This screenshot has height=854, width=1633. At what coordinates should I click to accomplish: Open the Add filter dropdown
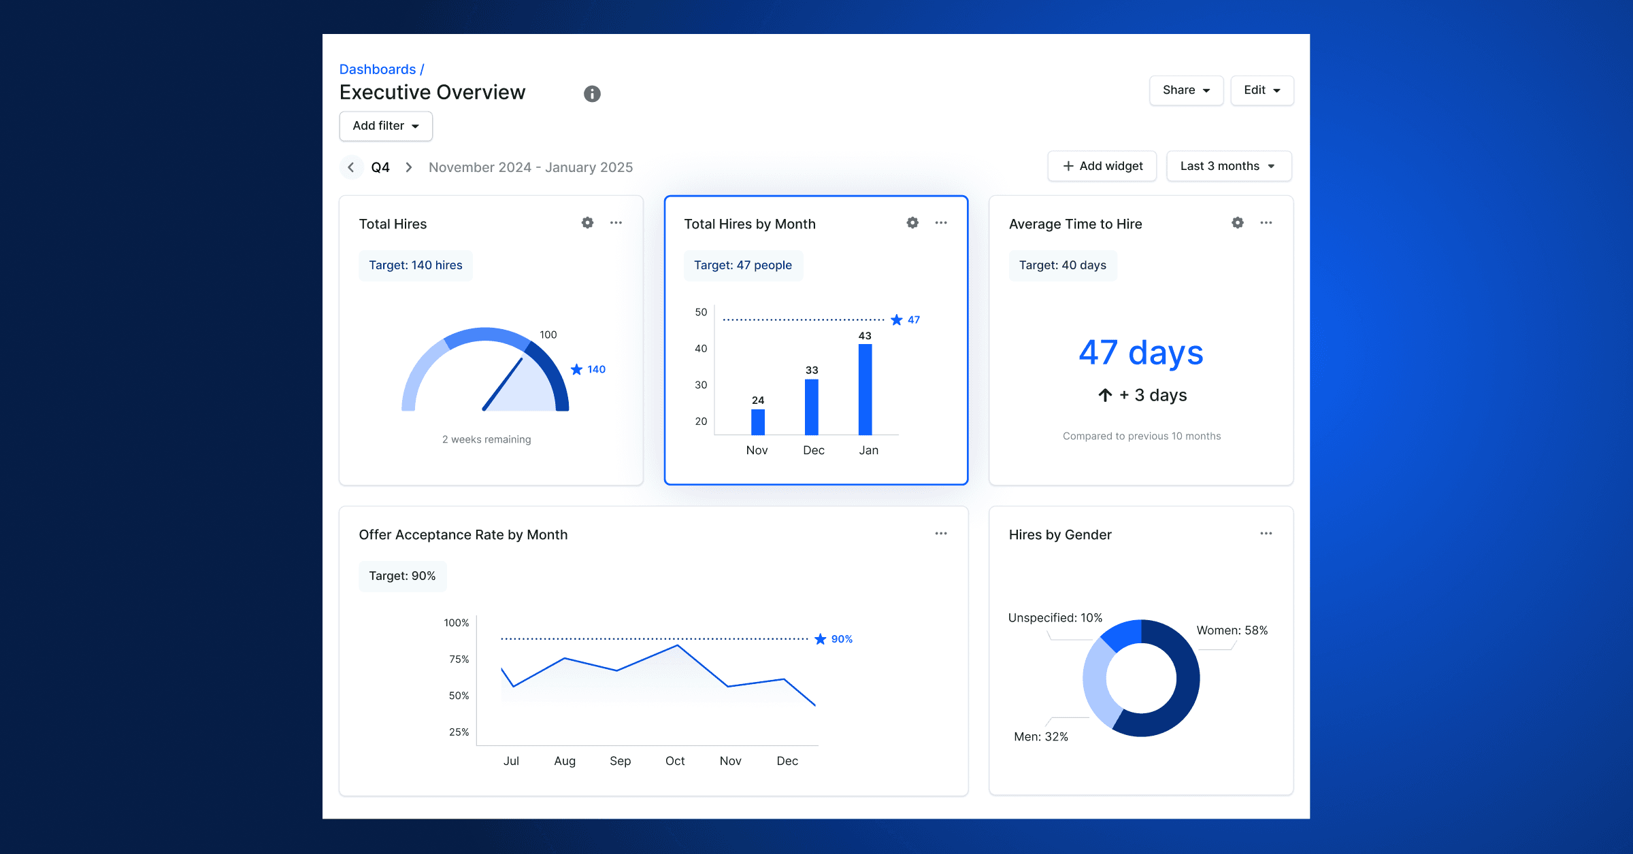tap(385, 126)
